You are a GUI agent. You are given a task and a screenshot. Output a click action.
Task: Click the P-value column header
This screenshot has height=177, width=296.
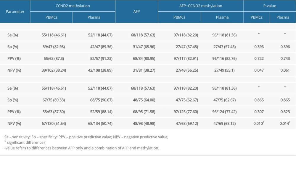click(270, 6)
